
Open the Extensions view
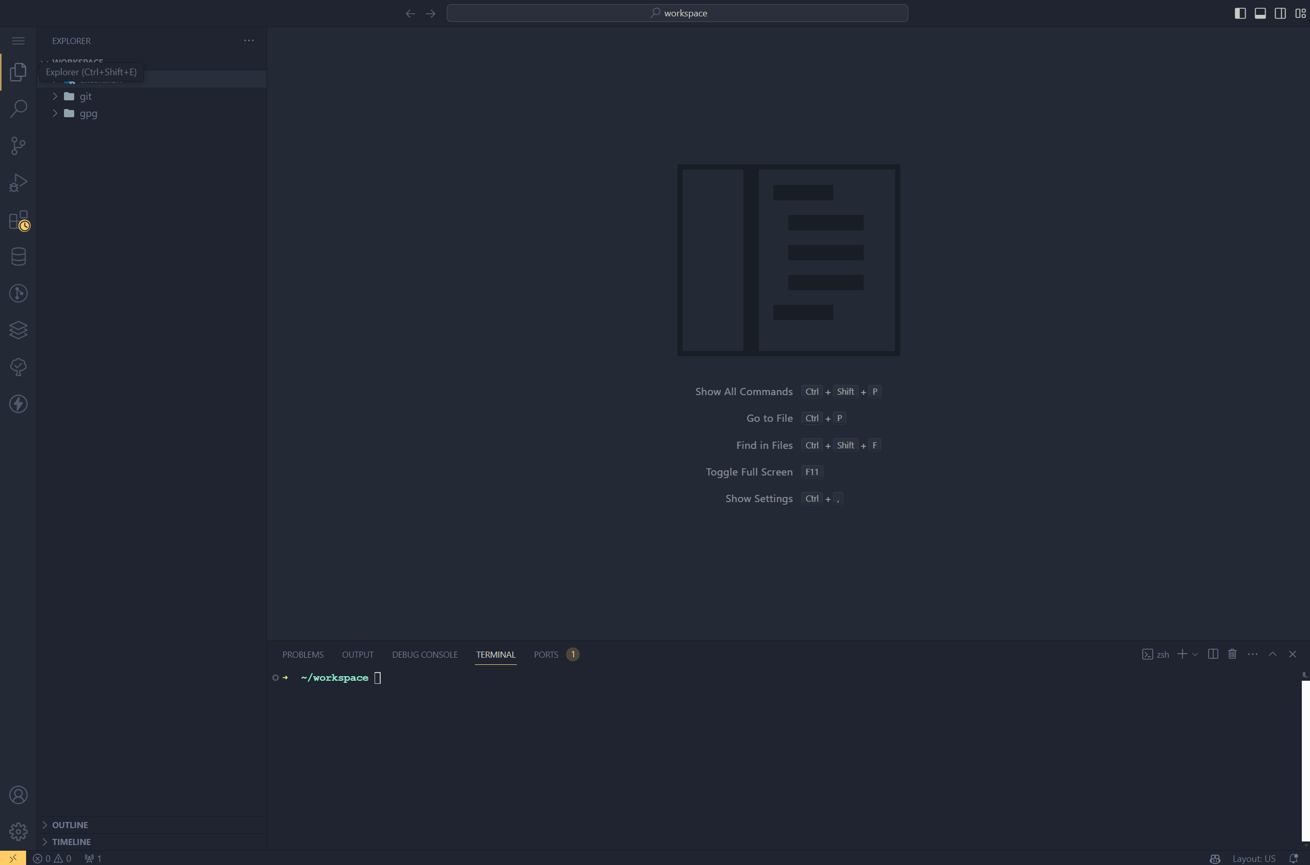(x=18, y=220)
